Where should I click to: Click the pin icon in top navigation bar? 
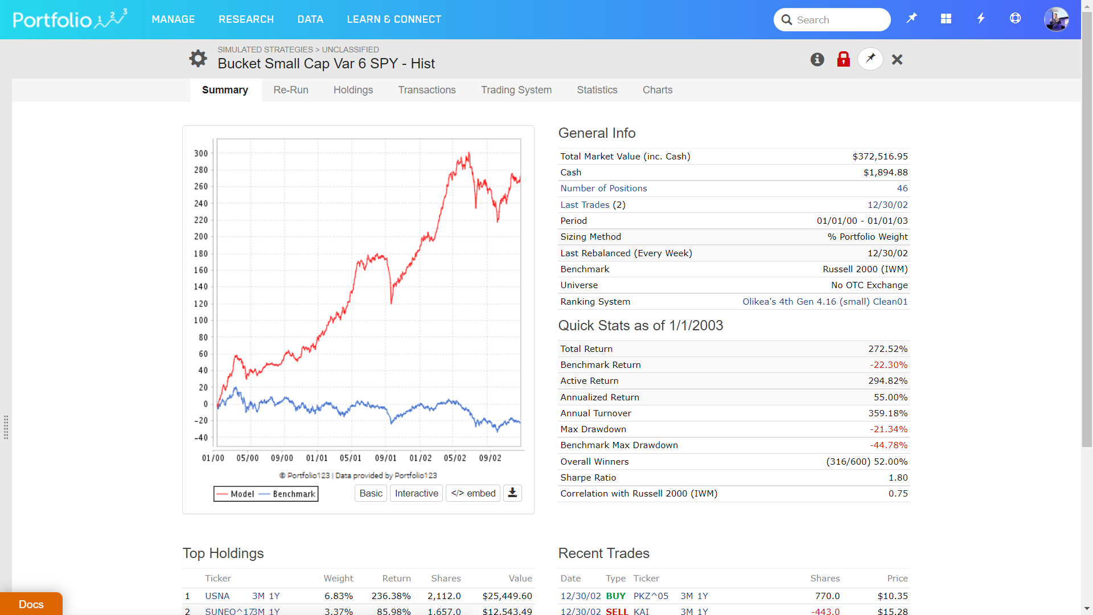[911, 19]
